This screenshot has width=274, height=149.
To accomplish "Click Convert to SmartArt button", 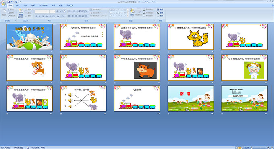I will coord(98,16).
